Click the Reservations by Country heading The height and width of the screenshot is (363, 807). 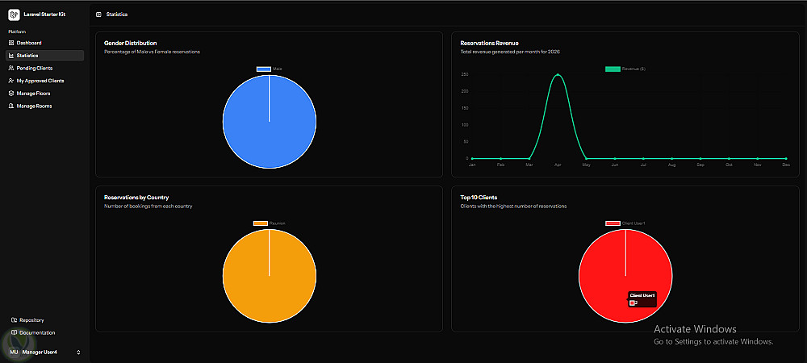coord(136,198)
